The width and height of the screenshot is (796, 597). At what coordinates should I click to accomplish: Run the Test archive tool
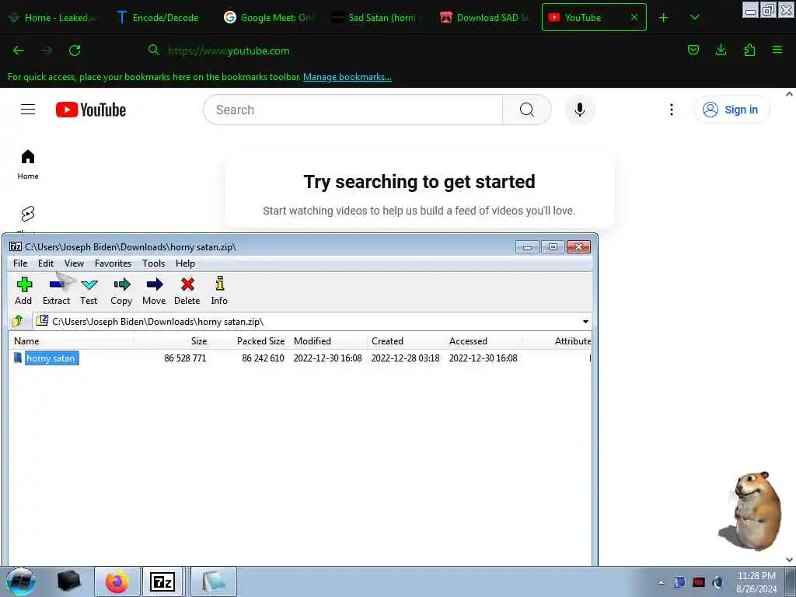pyautogui.click(x=89, y=292)
